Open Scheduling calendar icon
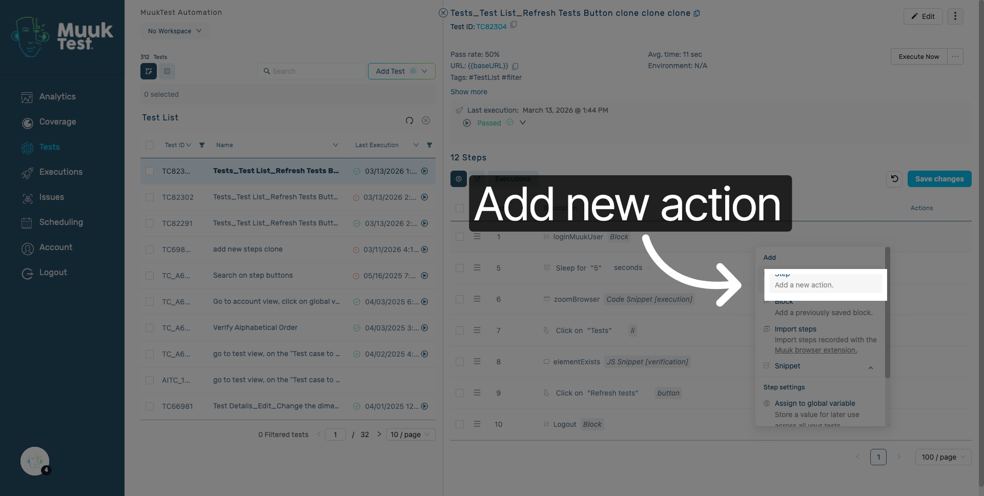This screenshot has width=984, height=496. pos(27,223)
